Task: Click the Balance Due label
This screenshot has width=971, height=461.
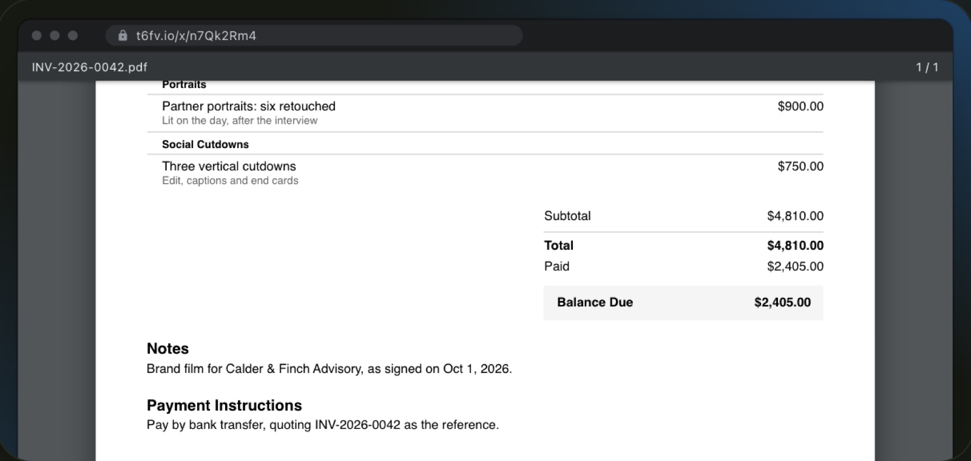Action: [595, 302]
